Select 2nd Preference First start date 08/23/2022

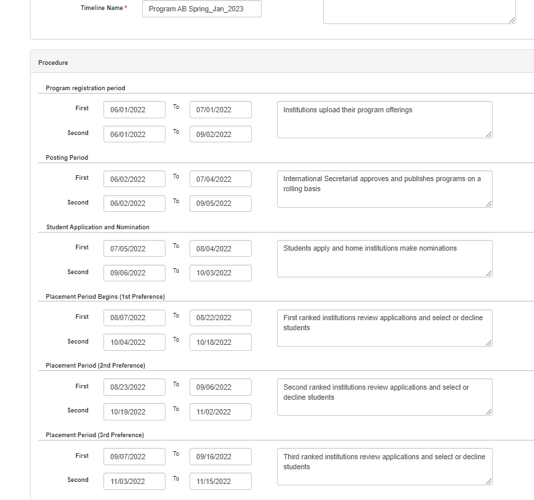pyautogui.click(x=134, y=387)
